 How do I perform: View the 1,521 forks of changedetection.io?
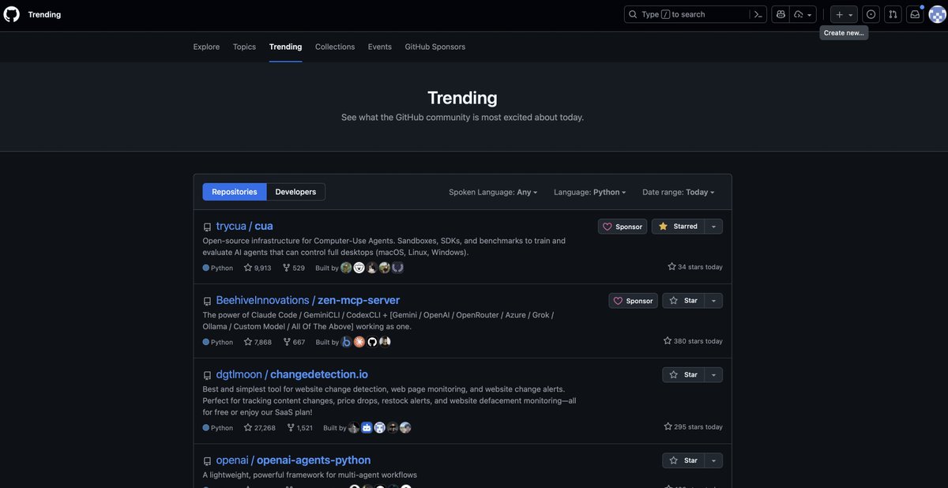pyautogui.click(x=299, y=428)
